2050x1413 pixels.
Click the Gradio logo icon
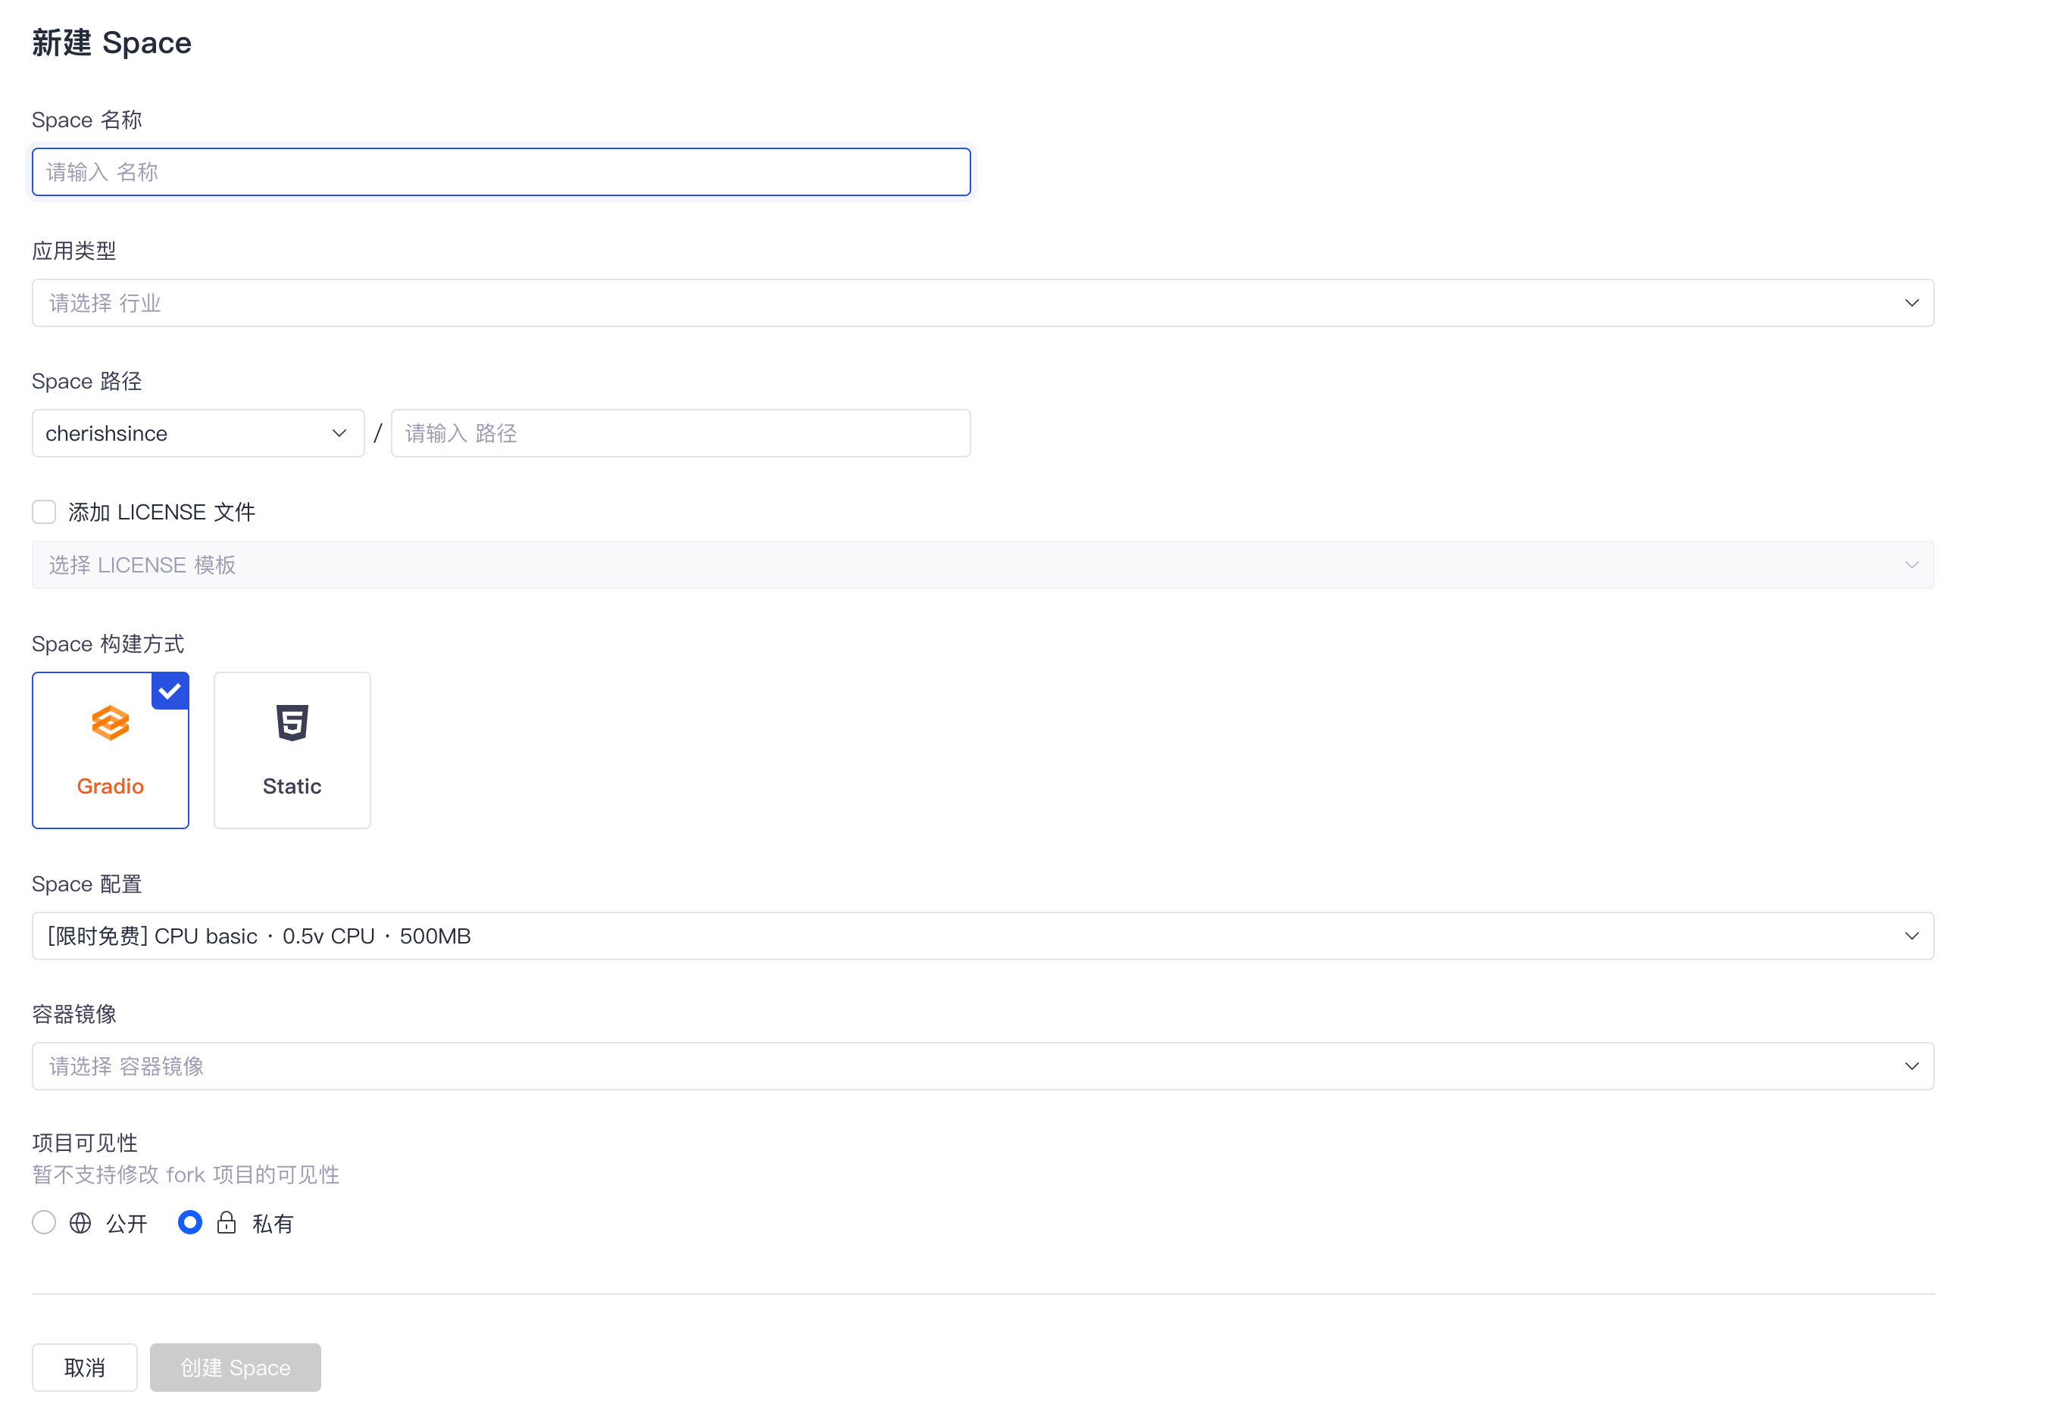click(x=110, y=722)
